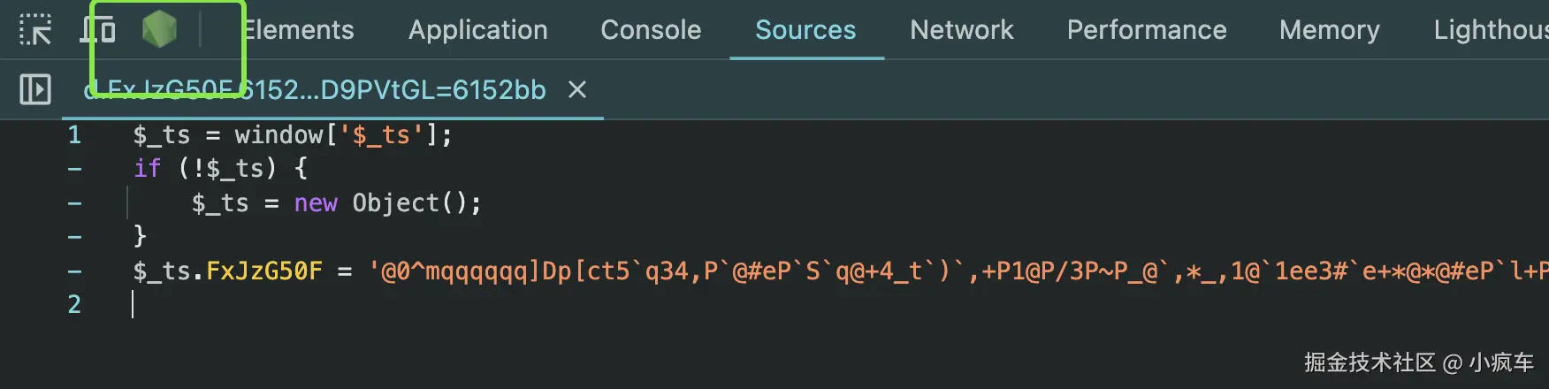Image resolution: width=1549 pixels, height=389 pixels.
Task: Click the 'if (!$_ts)' code line
Action: coord(220,169)
